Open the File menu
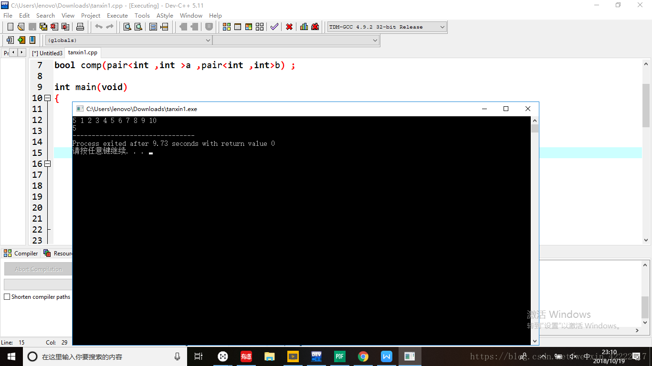This screenshot has width=652, height=366. [8, 15]
